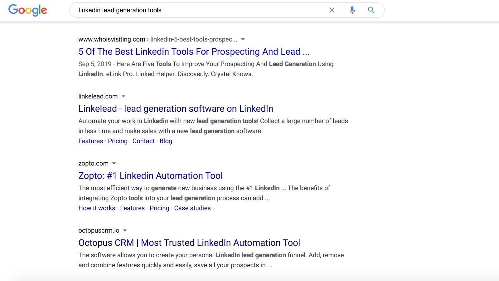Screen dimensions: 499x281
Task: Visit the Linkelead lead generation software result
Action: 176,109
